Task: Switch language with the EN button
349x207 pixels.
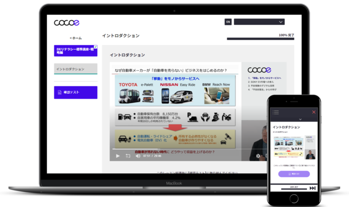Action: [x=228, y=22]
